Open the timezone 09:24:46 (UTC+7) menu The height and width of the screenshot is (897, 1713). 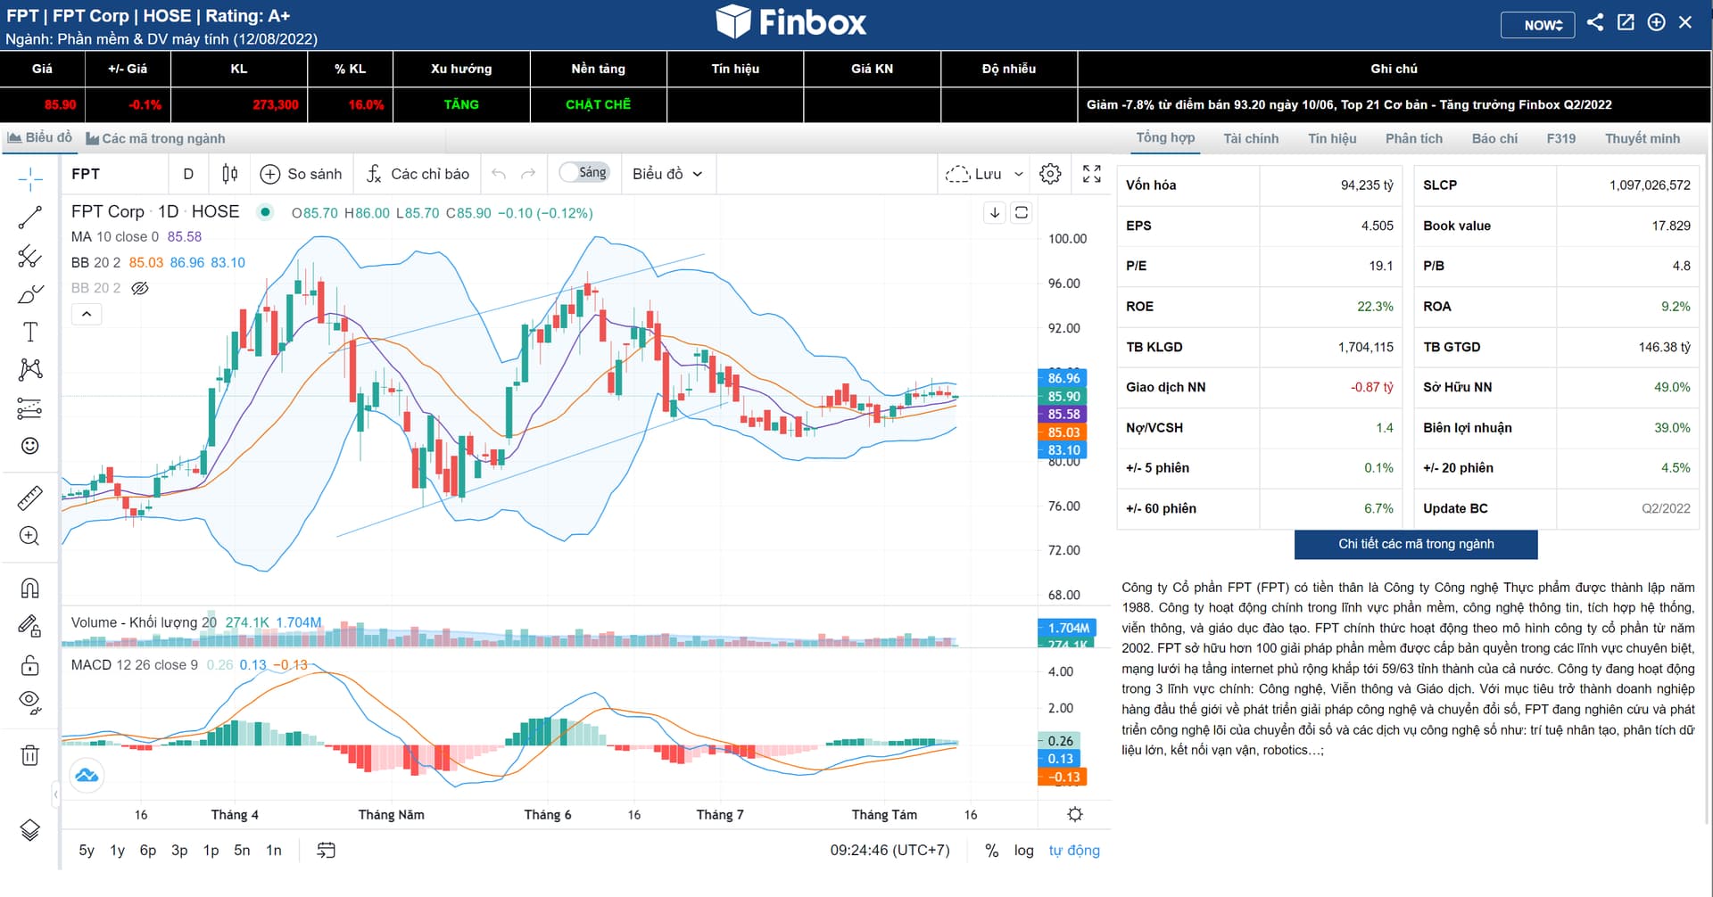pos(890,851)
